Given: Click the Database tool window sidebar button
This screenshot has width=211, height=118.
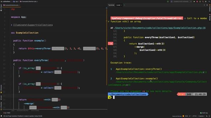Looking at the screenshot, I should 210,8.
